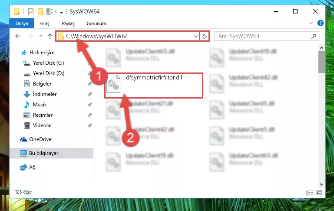Switch to the Görünüm ribbon tab
This screenshot has width=334, height=211.
96,23
